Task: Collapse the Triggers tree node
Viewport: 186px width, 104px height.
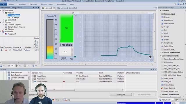Action: tap(1, 22)
